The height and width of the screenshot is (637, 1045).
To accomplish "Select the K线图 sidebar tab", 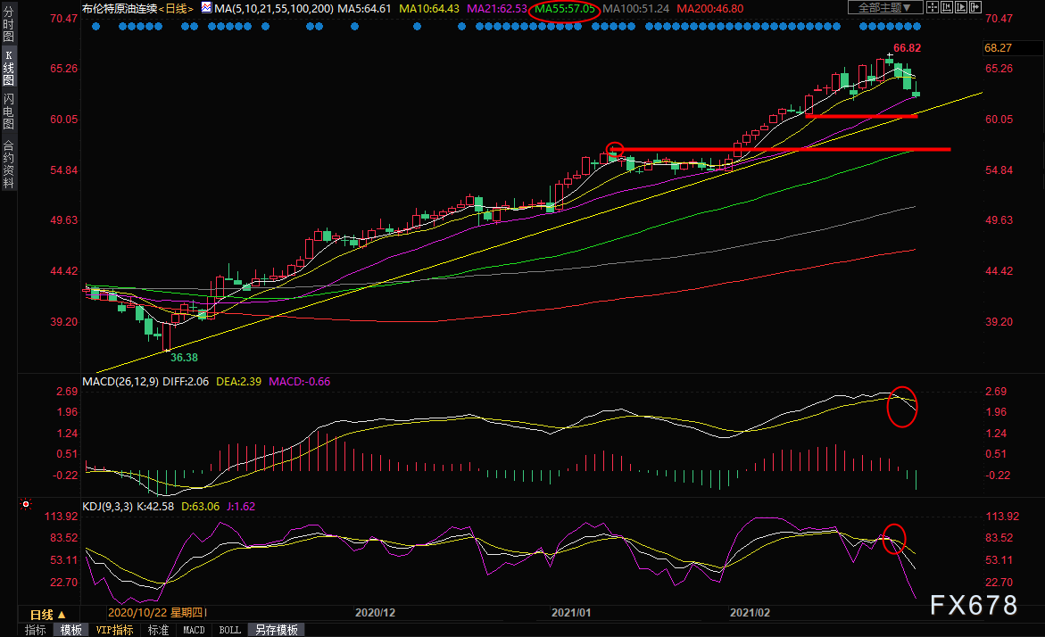I will [8, 67].
